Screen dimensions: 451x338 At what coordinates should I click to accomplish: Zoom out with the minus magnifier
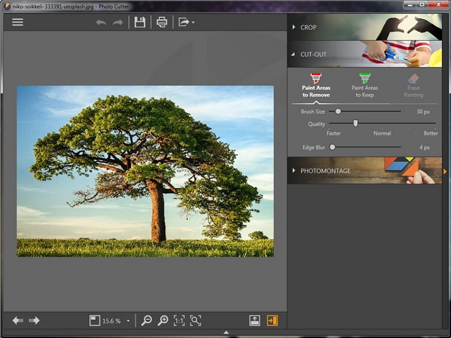click(147, 321)
